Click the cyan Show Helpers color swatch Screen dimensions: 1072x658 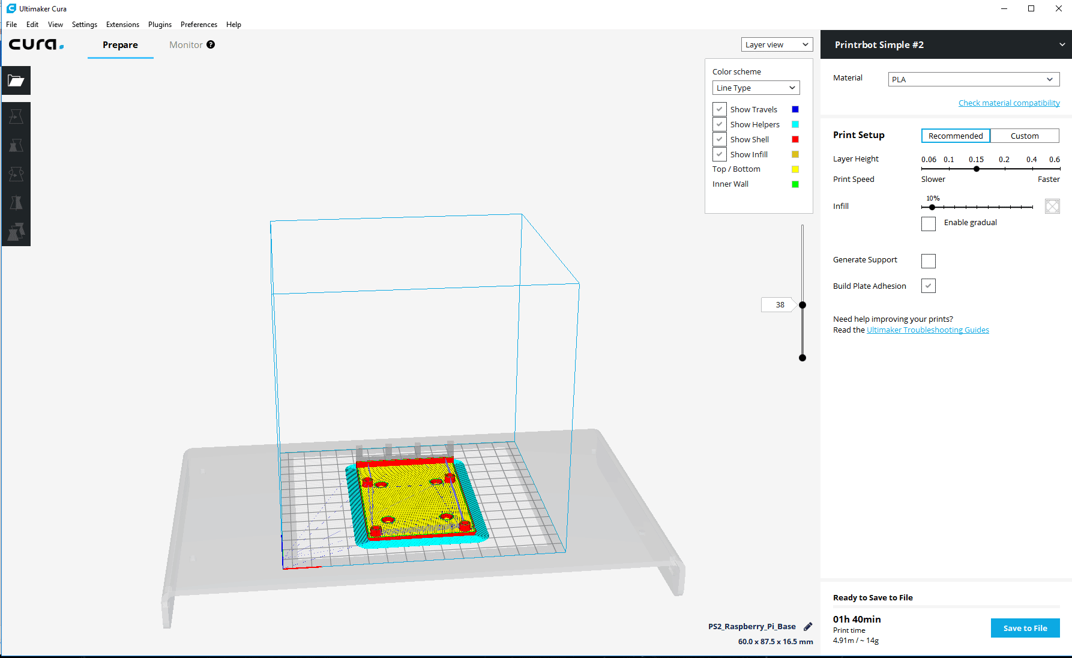click(795, 124)
